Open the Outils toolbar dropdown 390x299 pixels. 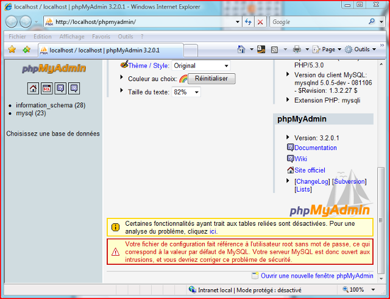(360, 49)
